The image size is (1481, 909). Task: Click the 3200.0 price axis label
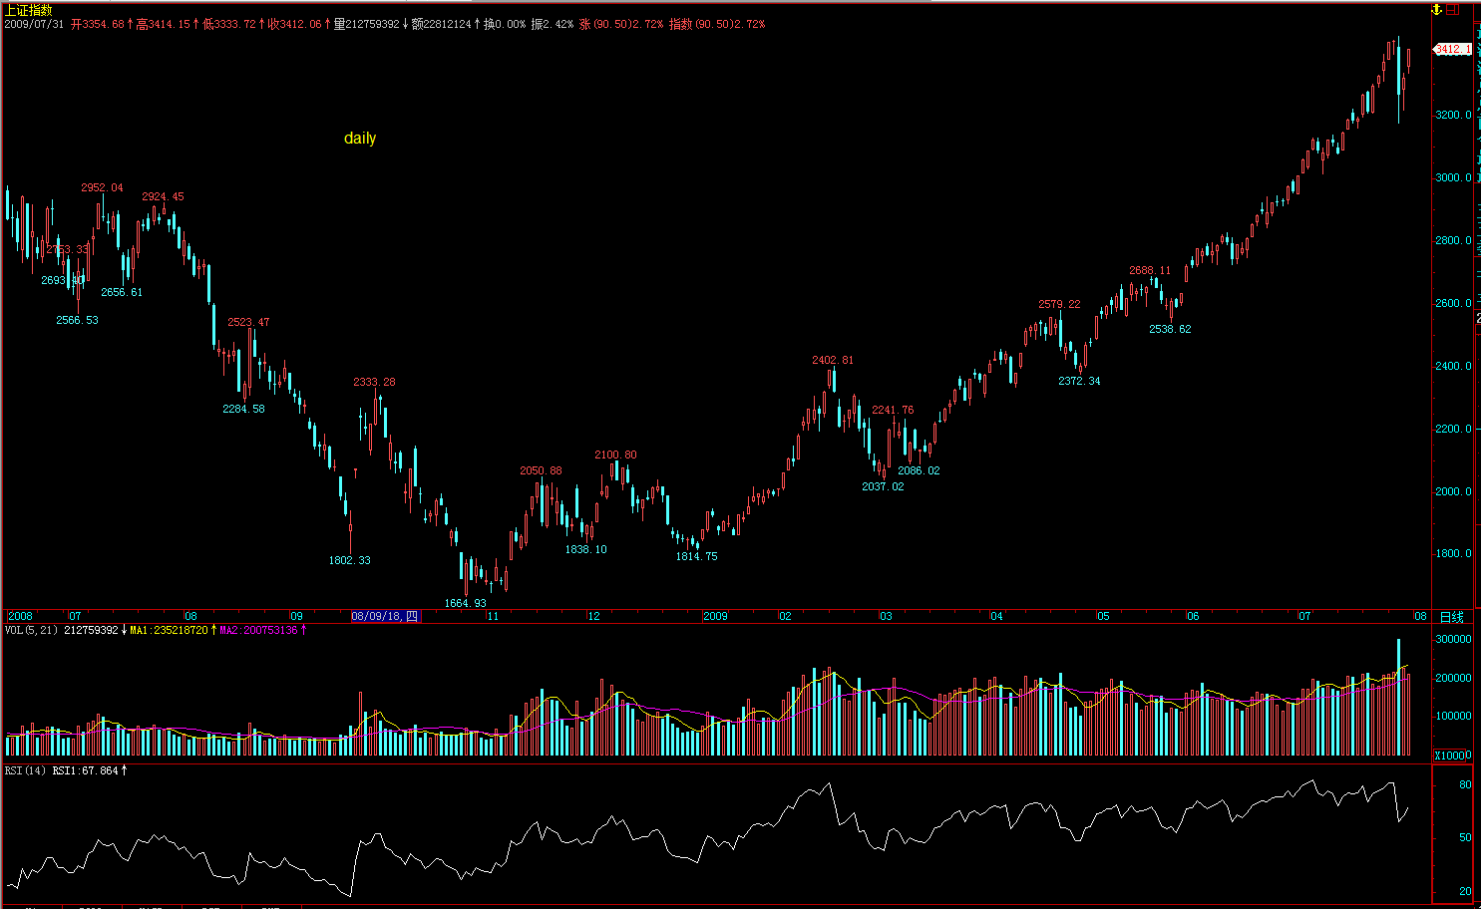1453,115
